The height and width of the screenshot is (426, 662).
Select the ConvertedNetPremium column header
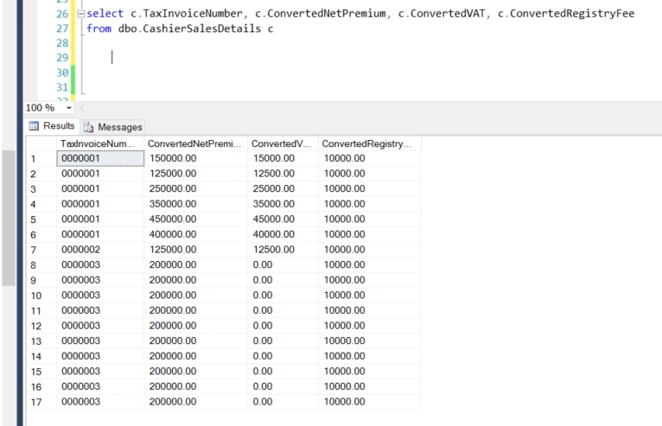(x=195, y=143)
